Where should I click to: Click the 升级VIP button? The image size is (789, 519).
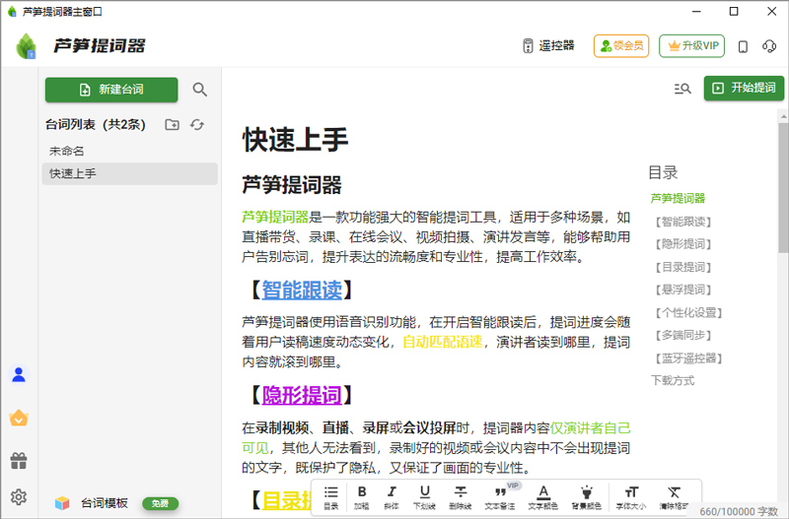pos(692,45)
